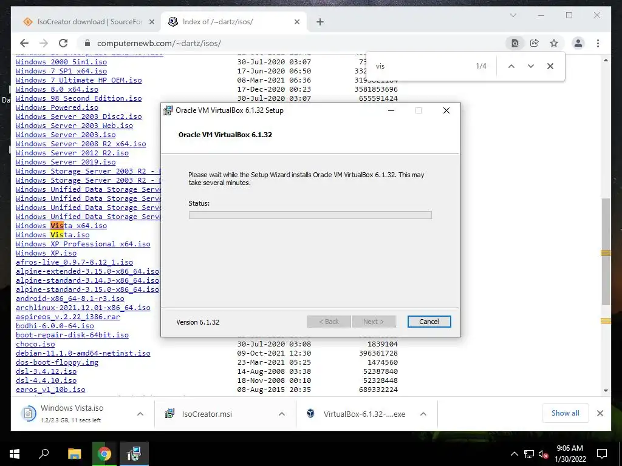
Task: Open afros-live_0.9.7-8.12_1.iso link
Action: click(x=74, y=262)
